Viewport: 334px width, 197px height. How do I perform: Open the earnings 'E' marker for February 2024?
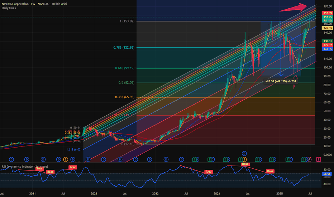225,159
